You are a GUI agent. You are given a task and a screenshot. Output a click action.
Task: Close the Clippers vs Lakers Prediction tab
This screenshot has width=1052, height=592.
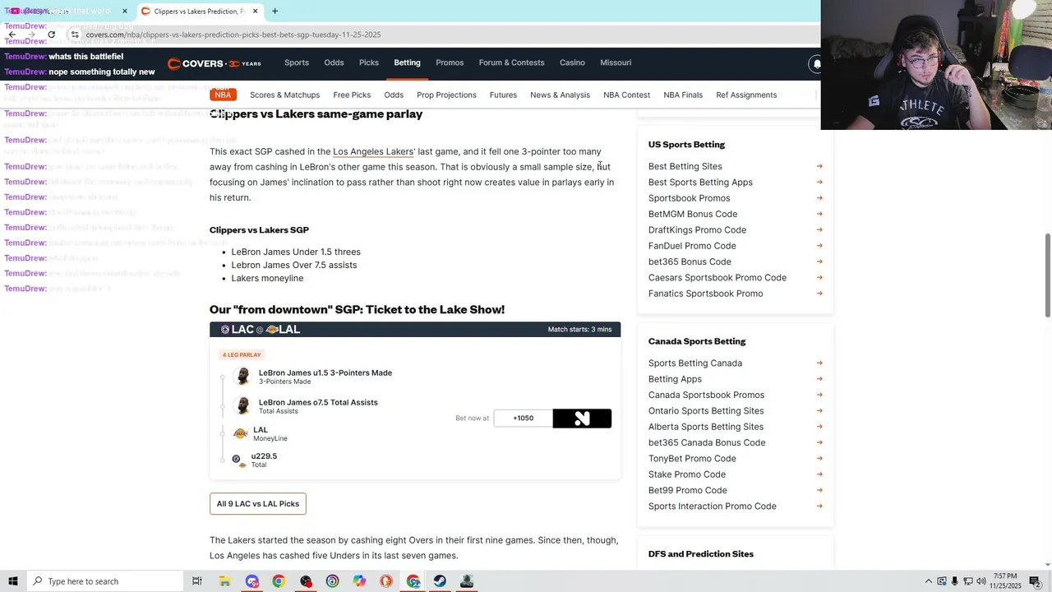point(256,12)
